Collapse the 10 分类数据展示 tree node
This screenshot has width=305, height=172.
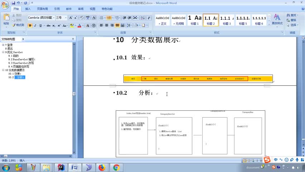(3, 70)
